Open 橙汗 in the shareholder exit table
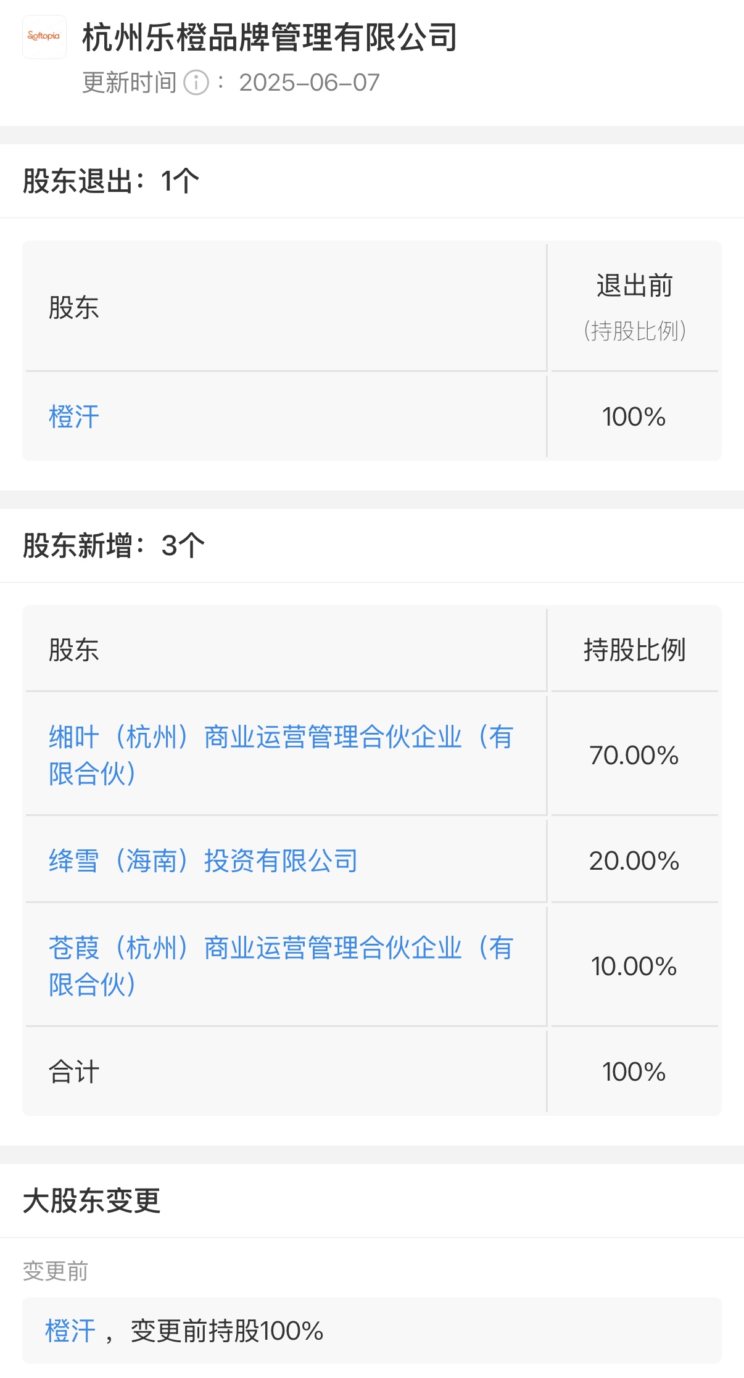Viewport: 744px width, 1378px height. coord(74,417)
